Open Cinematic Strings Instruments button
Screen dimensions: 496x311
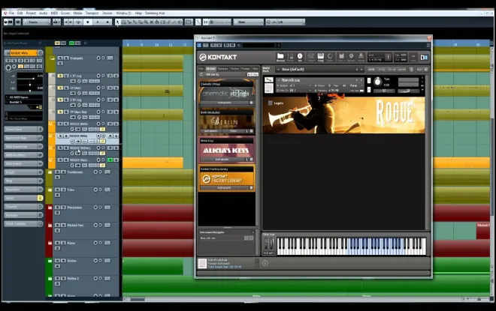[x=224, y=103]
